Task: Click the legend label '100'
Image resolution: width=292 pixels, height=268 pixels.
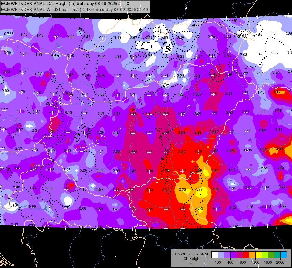Action: pyautogui.click(x=218, y=262)
